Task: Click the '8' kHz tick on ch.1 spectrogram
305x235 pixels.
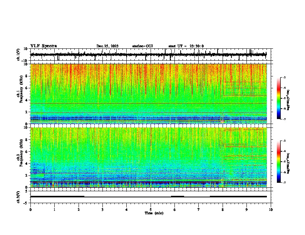Action: [x=27, y=76]
